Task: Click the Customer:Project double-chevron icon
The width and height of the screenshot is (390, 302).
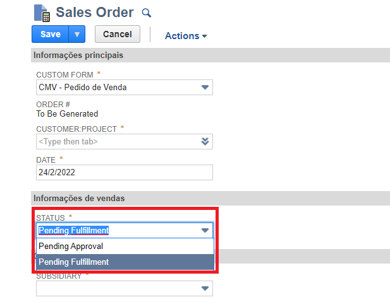Action: pos(205,141)
